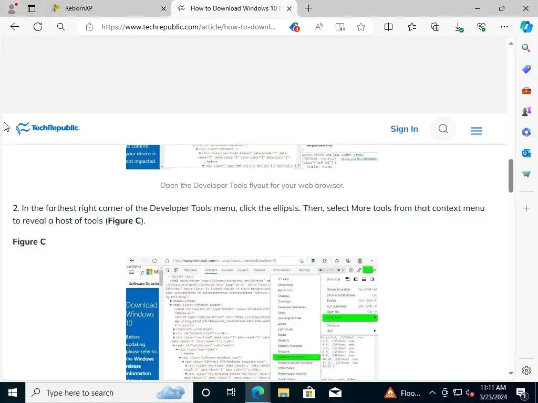Expand the TechRepublic hamburger menu
This screenshot has width=538, height=403.
(476, 131)
